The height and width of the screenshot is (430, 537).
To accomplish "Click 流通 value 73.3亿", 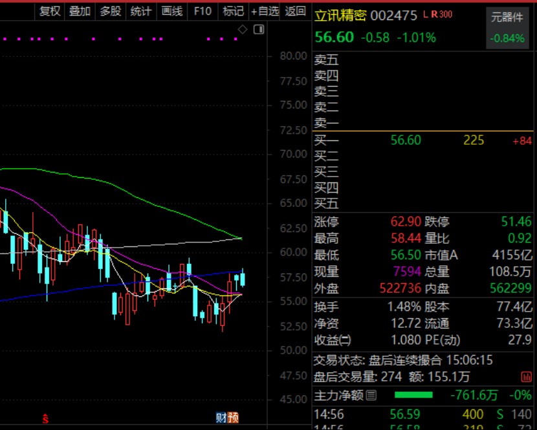I will (515, 323).
